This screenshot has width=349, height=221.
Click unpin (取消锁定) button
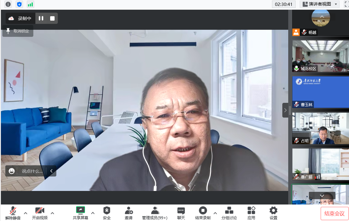point(18,31)
